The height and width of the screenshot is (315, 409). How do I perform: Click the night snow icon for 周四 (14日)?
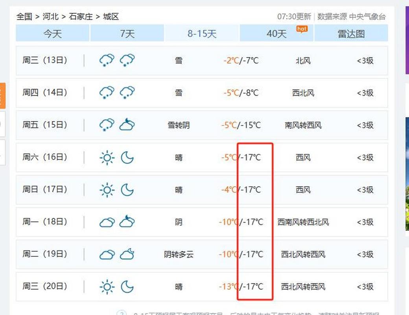click(x=127, y=93)
